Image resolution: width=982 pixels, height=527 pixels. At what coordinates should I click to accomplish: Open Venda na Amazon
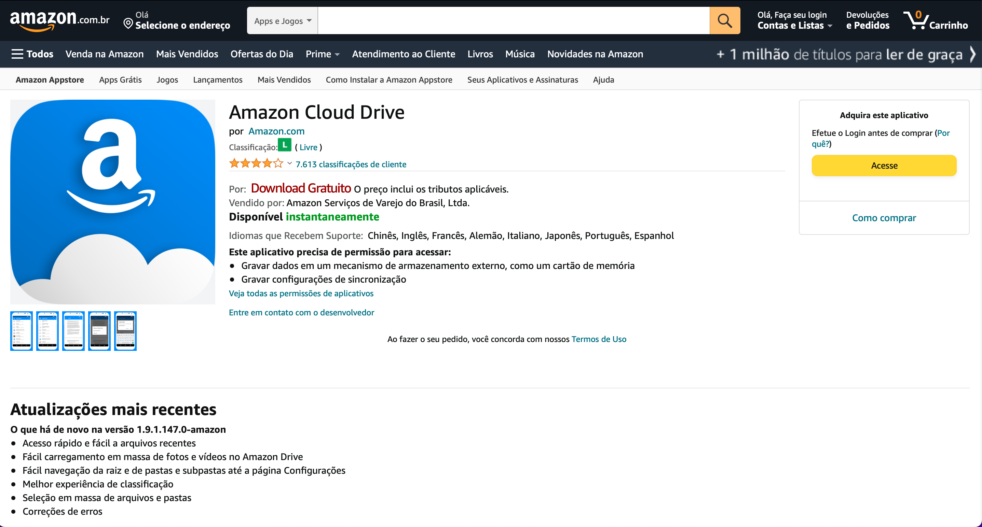(x=105, y=54)
